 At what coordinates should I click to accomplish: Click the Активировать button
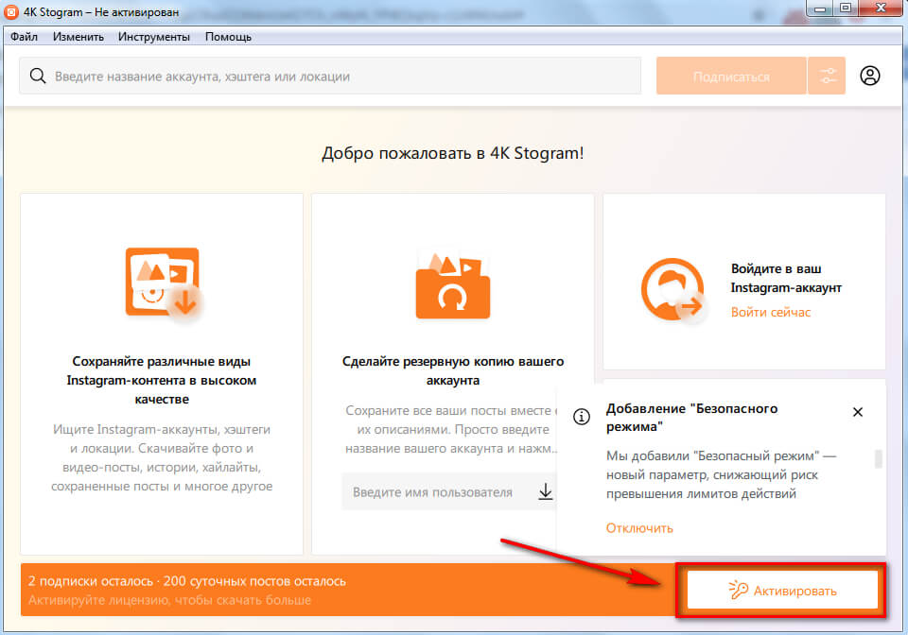click(782, 591)
